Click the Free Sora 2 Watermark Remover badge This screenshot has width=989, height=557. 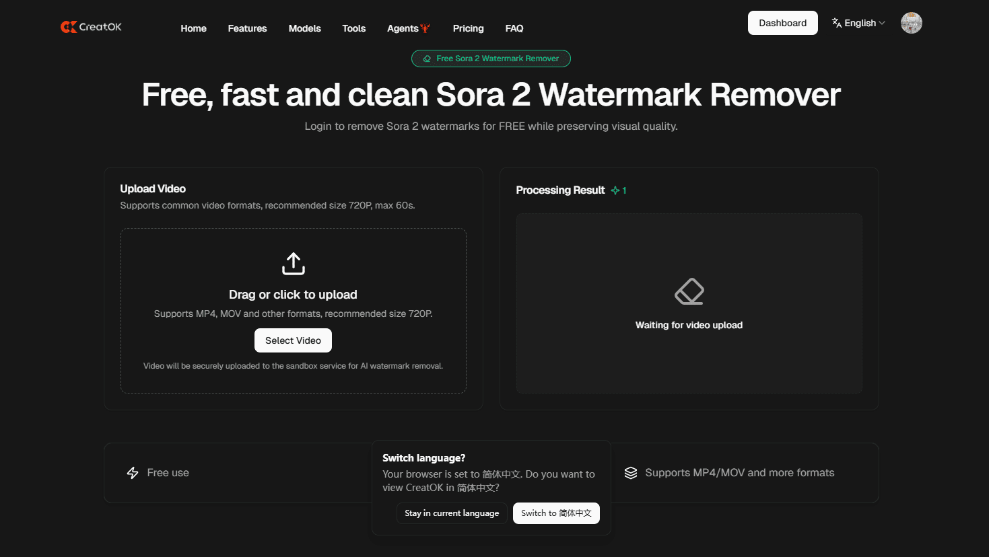coord(491,59)
